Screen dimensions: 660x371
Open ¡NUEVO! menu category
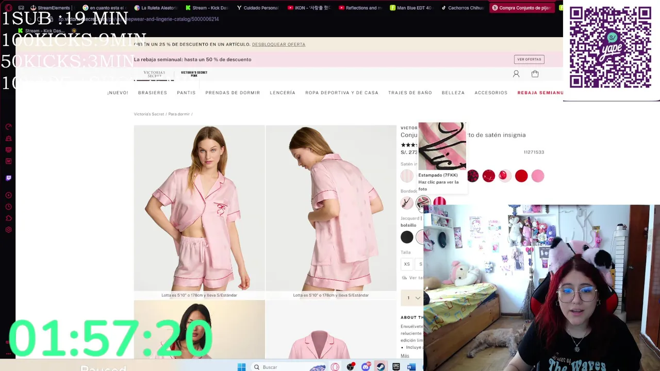pyautogui.click(x=118, y=93)
